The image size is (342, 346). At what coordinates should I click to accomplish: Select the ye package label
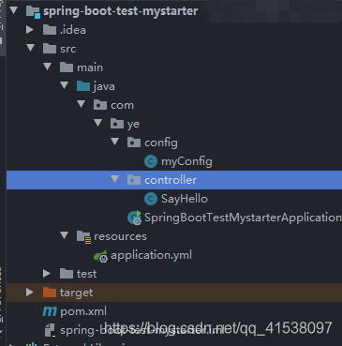click(133, 125)
